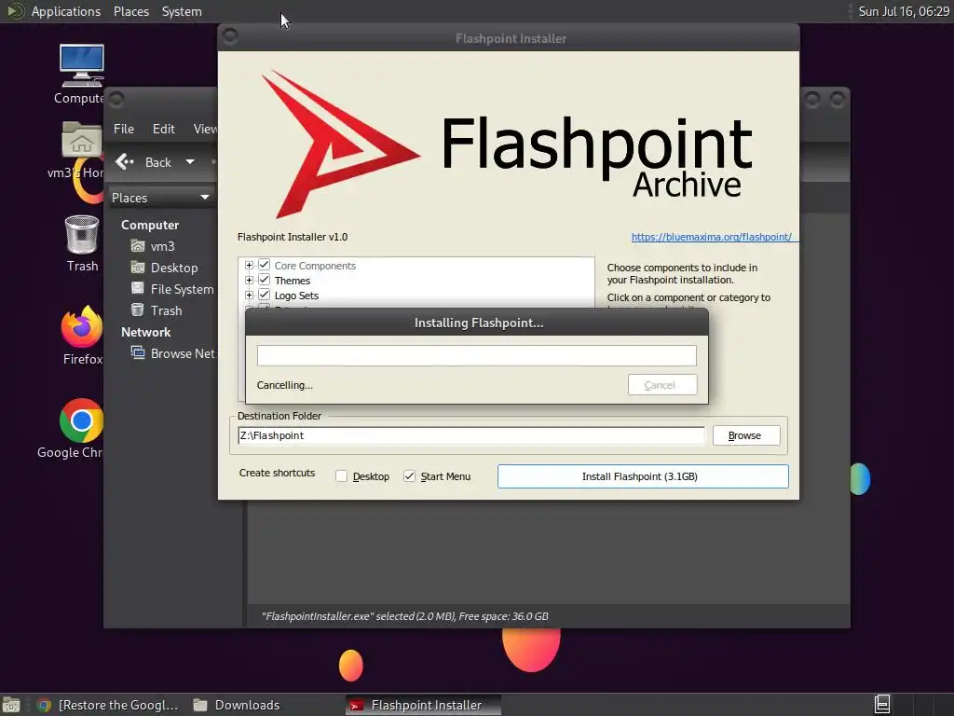
Task: Click the vm3 folder icon in sidebar
Action: 138,246
